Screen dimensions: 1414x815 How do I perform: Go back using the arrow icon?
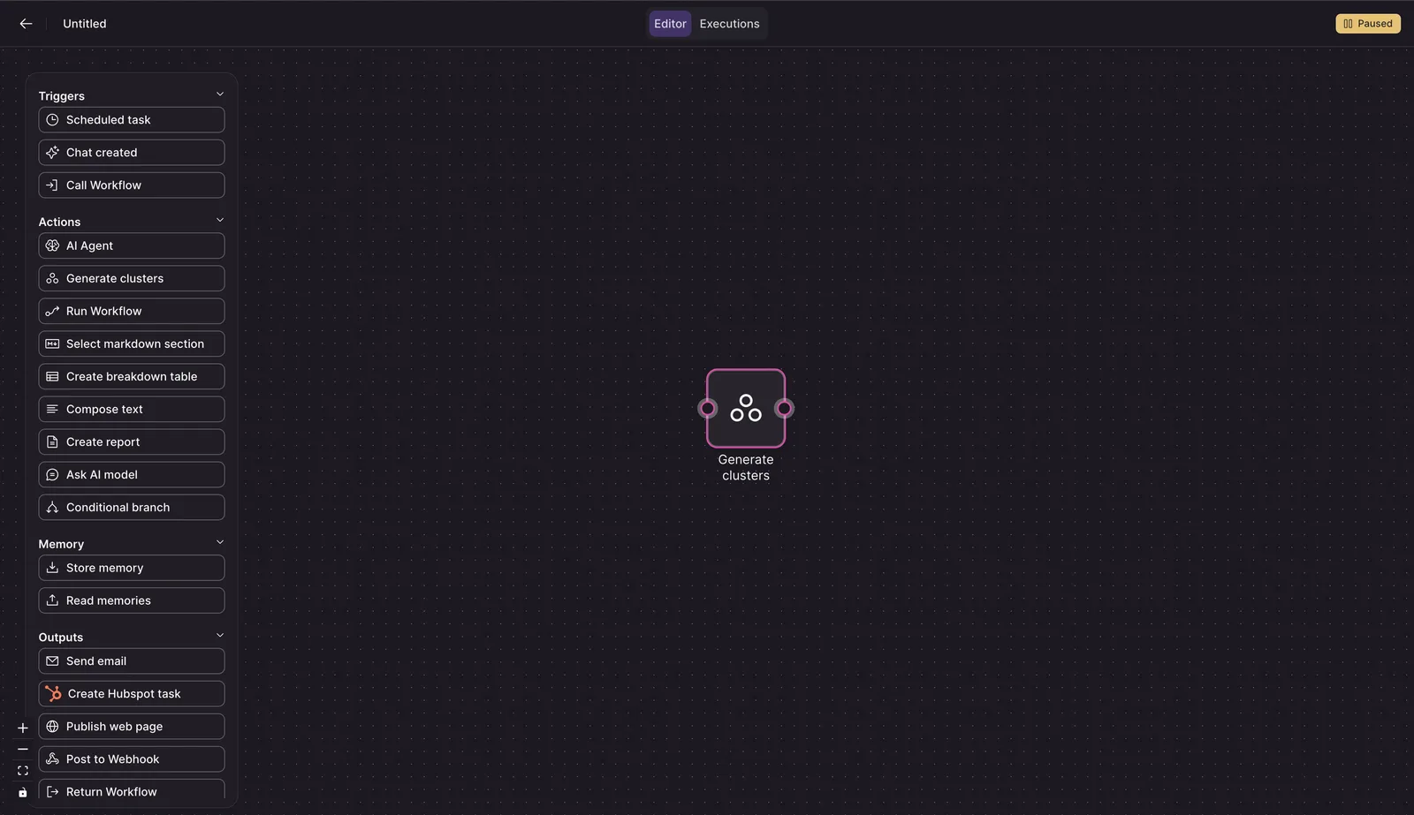[26, 24]
